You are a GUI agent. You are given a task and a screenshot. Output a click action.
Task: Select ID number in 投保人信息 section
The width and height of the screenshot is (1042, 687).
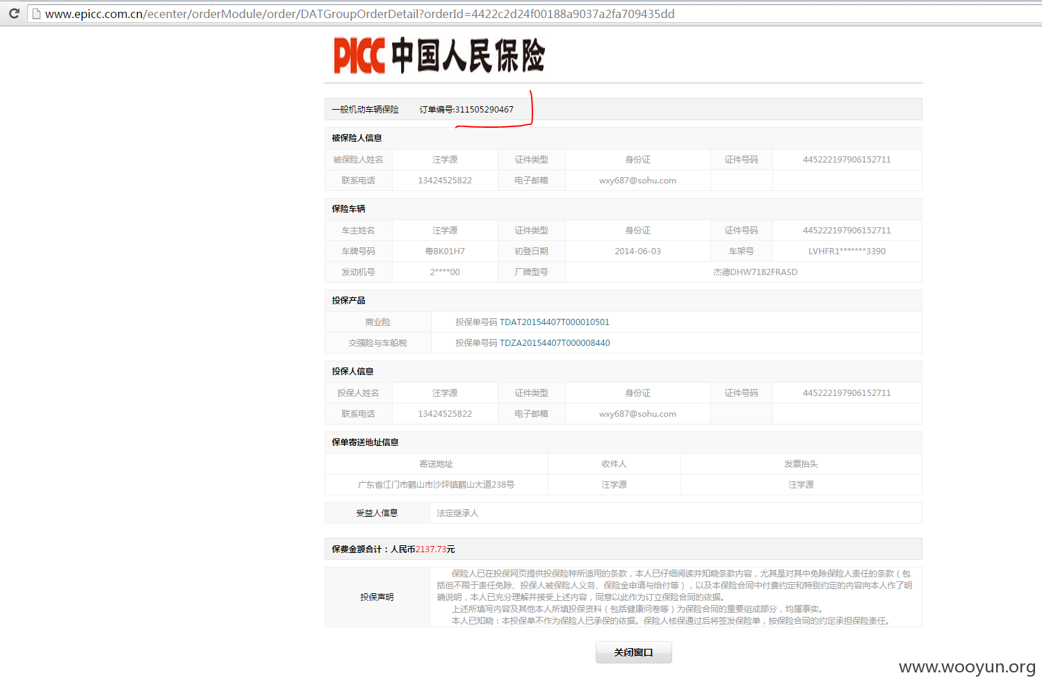pos(847,393)
